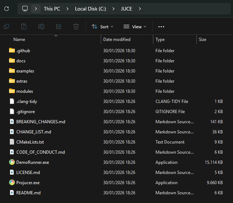Viewport: 233px width, 203px height.
Task: Sort by Date modified column header
Action: click(117, 39)
